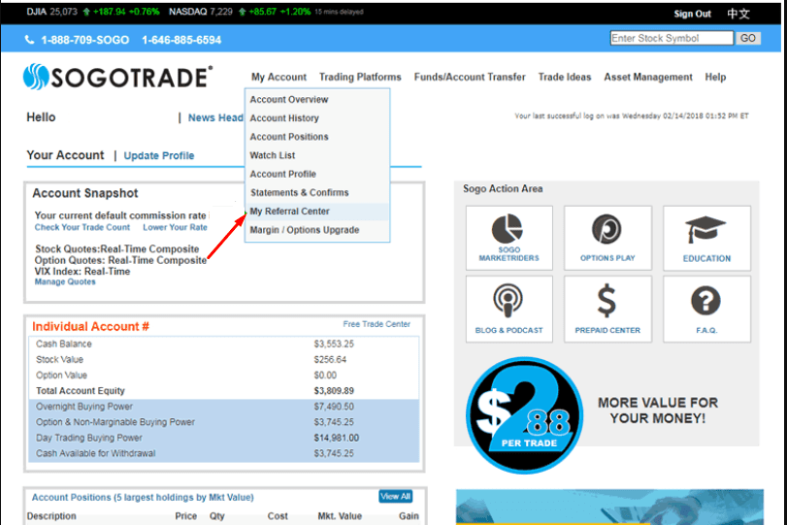Focus the Enter Stock Symbol field

point(672,38)
